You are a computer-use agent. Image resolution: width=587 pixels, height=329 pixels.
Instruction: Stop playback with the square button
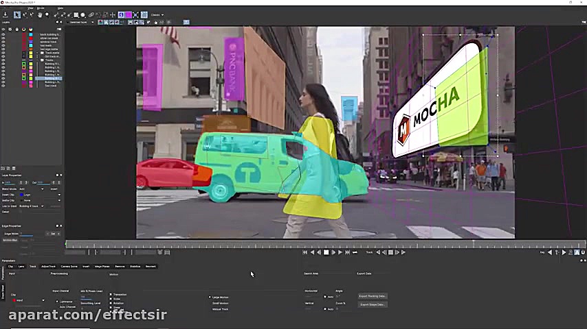point(326,252)
